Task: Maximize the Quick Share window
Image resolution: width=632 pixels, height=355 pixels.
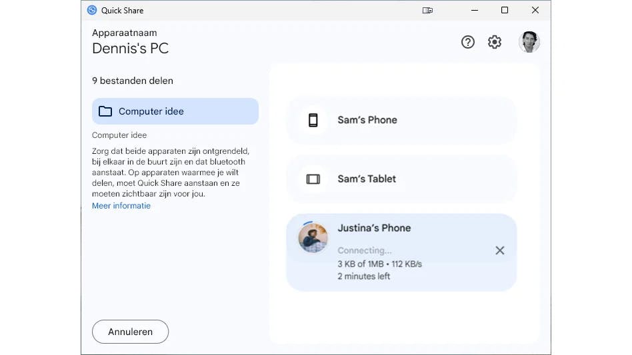Action: tap(505, 10)
